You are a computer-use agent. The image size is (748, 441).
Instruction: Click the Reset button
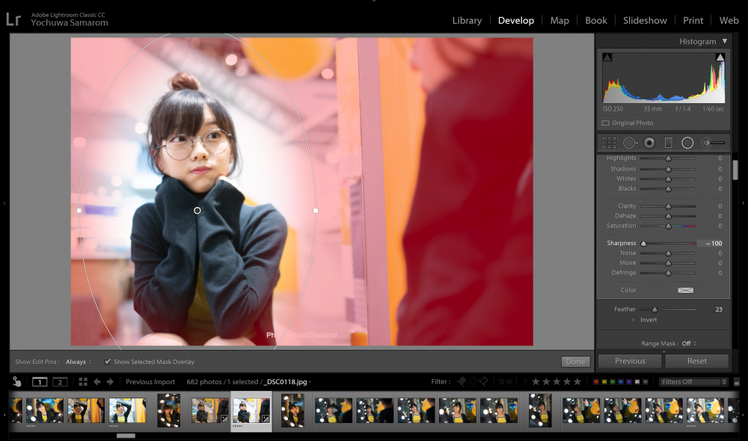click(x=697, y=361)
